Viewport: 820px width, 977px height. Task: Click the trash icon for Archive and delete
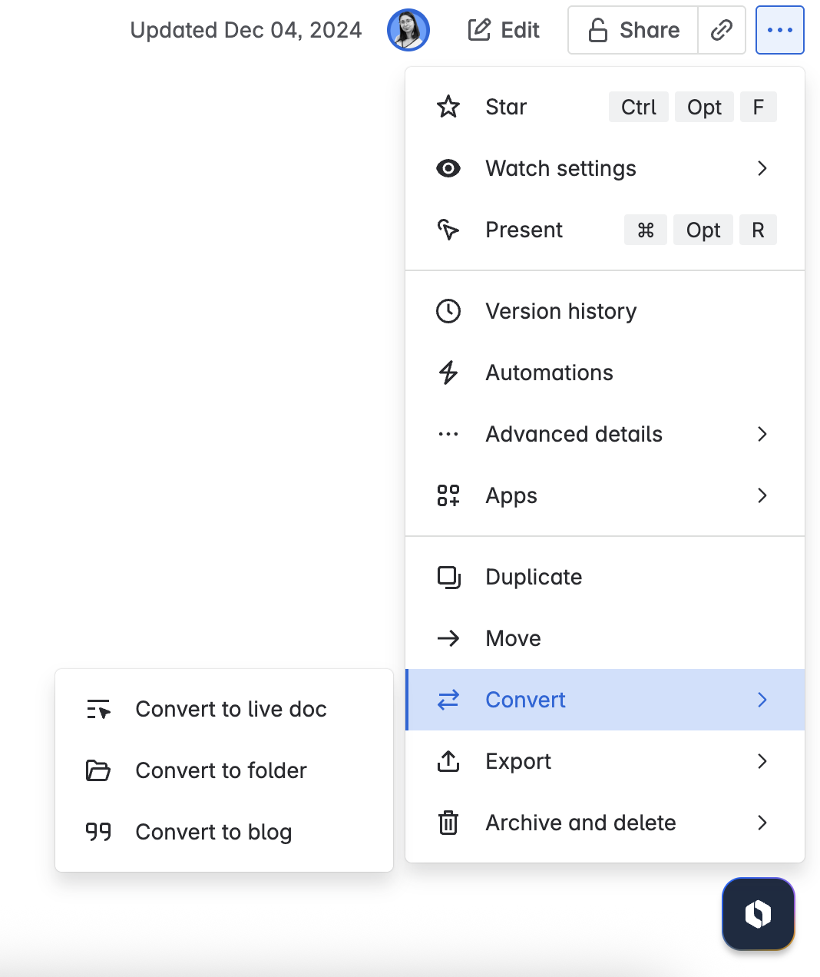point(448,823)
